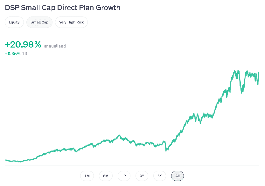Image resolution: width=265 pixels, height=186 pixels.
Task: Open the Very High Risk chip
Action: coord(71,22)
